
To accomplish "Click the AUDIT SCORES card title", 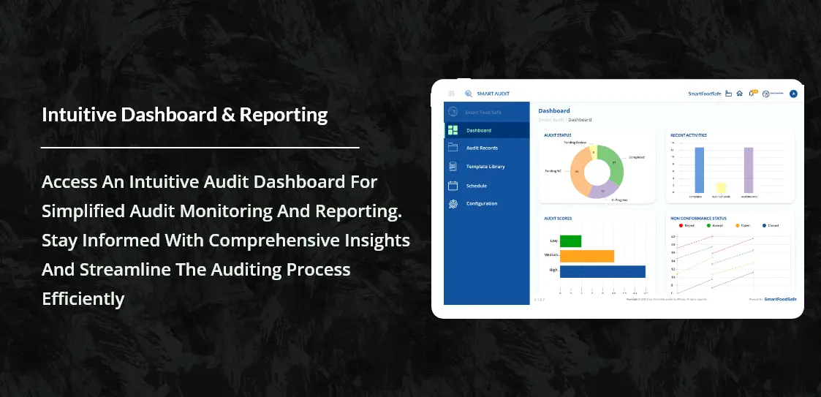I will click(558, 219).
